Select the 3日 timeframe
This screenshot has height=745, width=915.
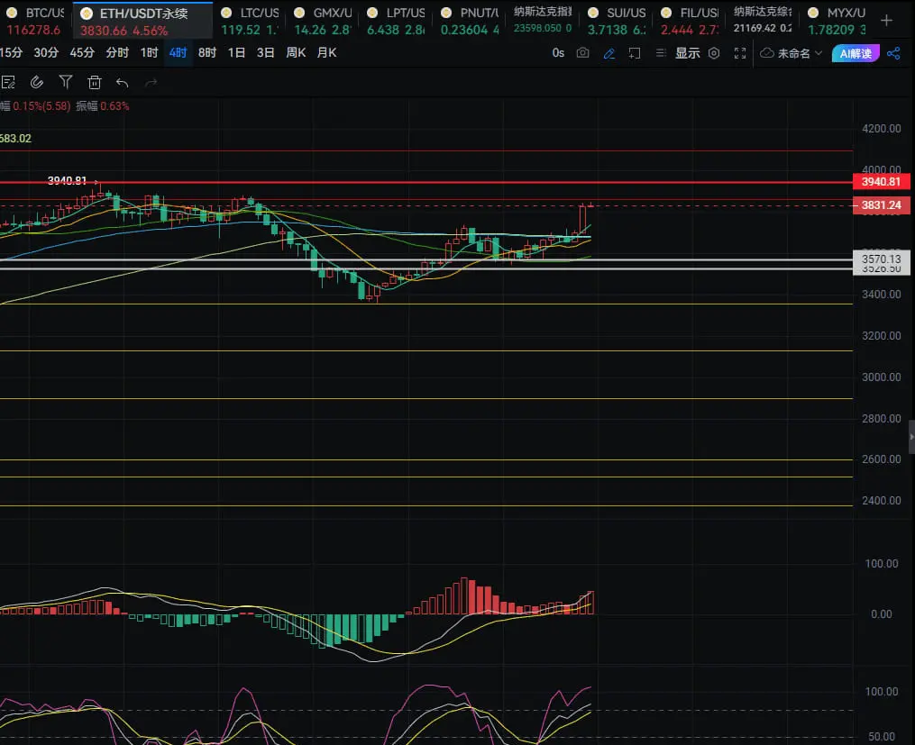266,52
